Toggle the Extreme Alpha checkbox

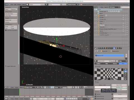(x=95, y=98)
